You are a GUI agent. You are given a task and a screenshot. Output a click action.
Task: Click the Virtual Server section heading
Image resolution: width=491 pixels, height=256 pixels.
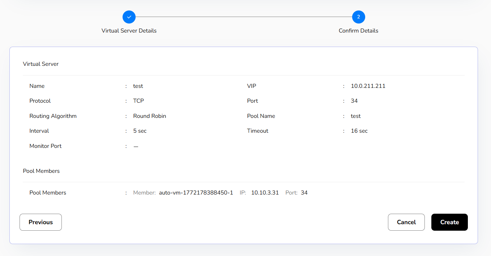click(x=41, y=64)
